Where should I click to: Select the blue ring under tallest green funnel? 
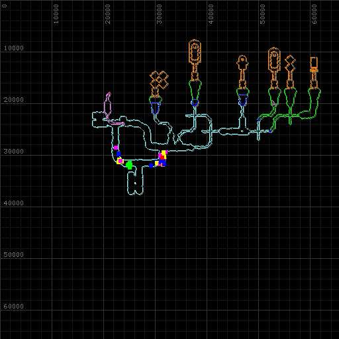point(195,103)
